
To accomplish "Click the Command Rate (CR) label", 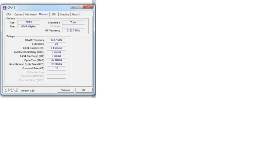I will click(x=33, y=68).
